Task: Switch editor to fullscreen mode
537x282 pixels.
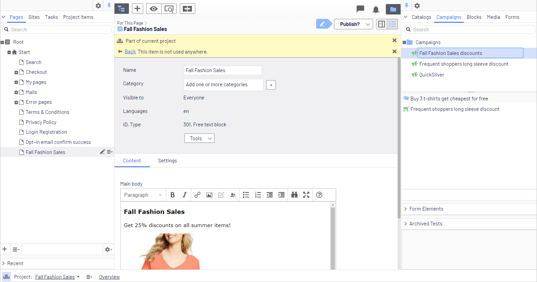Action: [306, 195]
